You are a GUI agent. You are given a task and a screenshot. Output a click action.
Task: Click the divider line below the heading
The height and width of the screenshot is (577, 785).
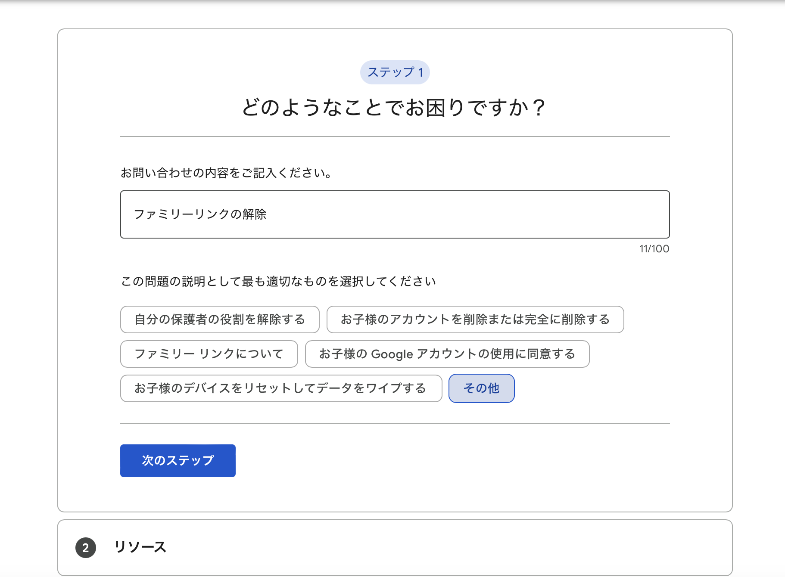395,136
